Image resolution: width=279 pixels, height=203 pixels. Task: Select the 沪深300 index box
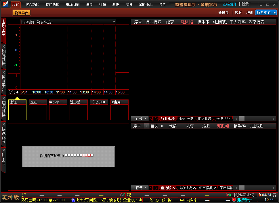tap(99, 110)
